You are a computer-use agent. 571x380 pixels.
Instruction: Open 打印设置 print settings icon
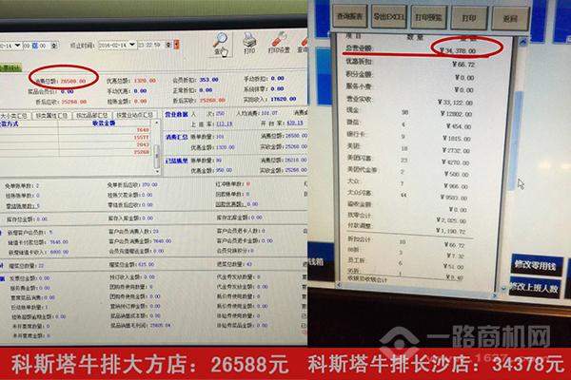click(x=279, y=43)
